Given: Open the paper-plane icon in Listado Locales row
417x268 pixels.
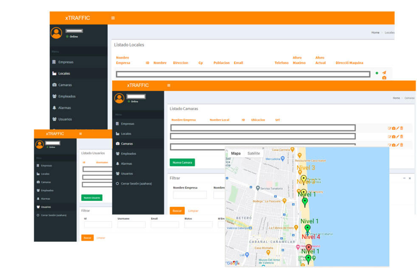Looking at the screenshot, I should [x=384, y=73].
